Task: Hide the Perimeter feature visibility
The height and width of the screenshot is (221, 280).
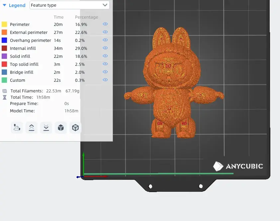Action: coord(105,24)
